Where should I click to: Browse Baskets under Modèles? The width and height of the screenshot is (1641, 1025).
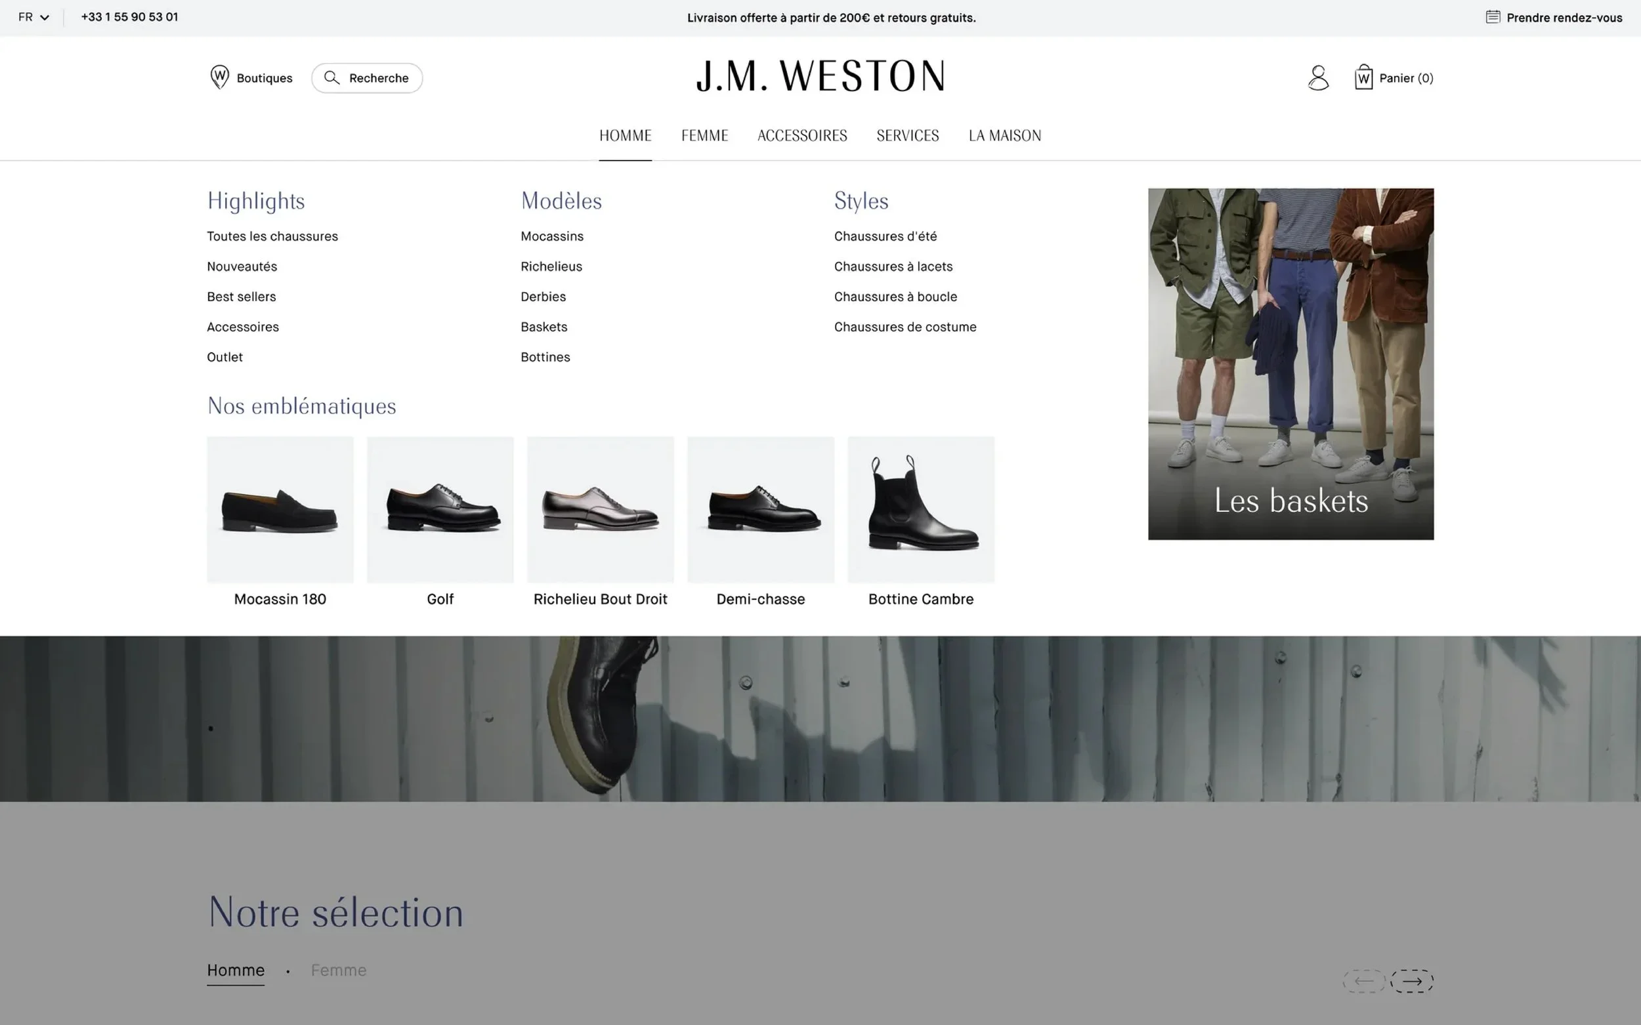(544, 327)
